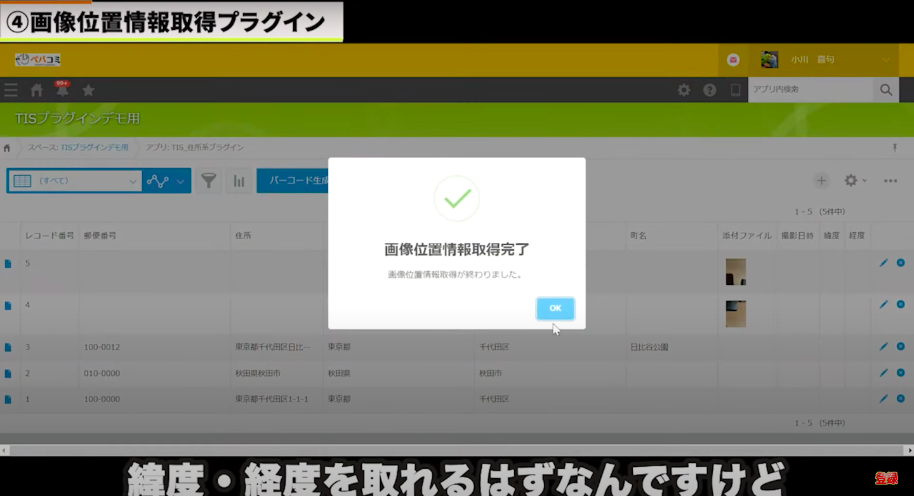Open the help icon in the top bar
This screenshot has height=496, width=914.
710,90
